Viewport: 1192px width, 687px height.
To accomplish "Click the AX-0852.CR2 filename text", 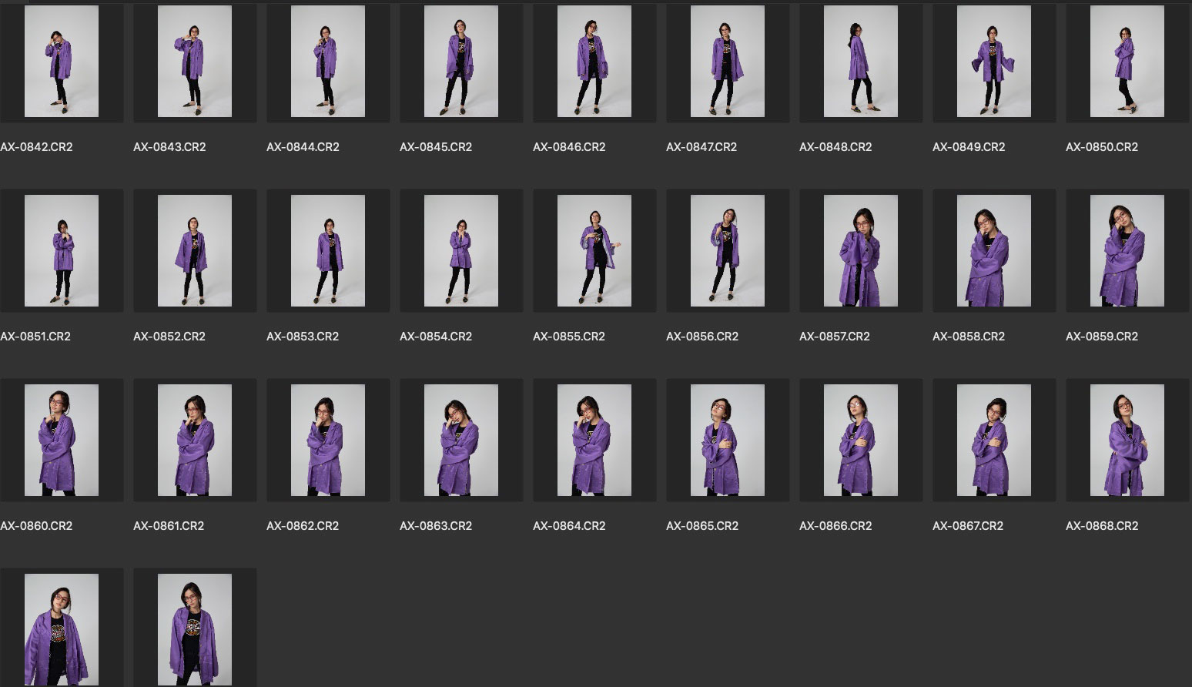I will pos(169,337).
